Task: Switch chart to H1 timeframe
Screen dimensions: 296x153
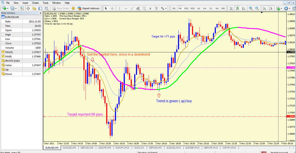Action: pos(199,8)
